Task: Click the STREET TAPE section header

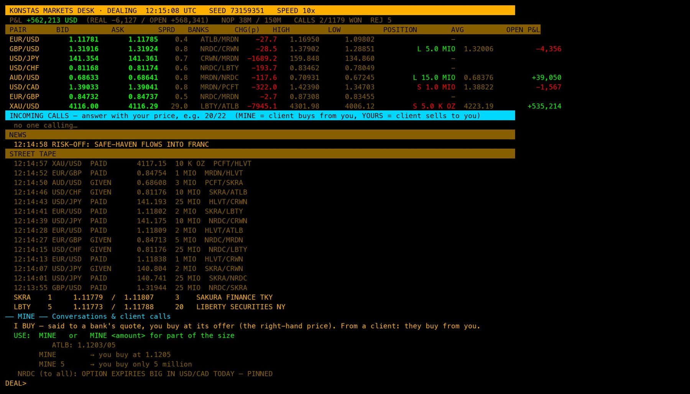Action: point(260,154)
